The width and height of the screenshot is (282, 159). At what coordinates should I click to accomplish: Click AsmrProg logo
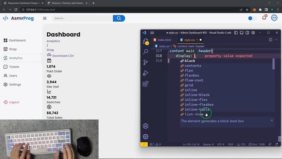[x=19, y=18]
